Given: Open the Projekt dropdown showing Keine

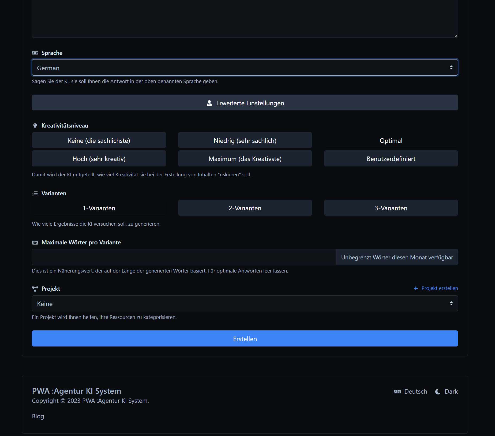Looking at the screenshot, I should click(245, 304).
